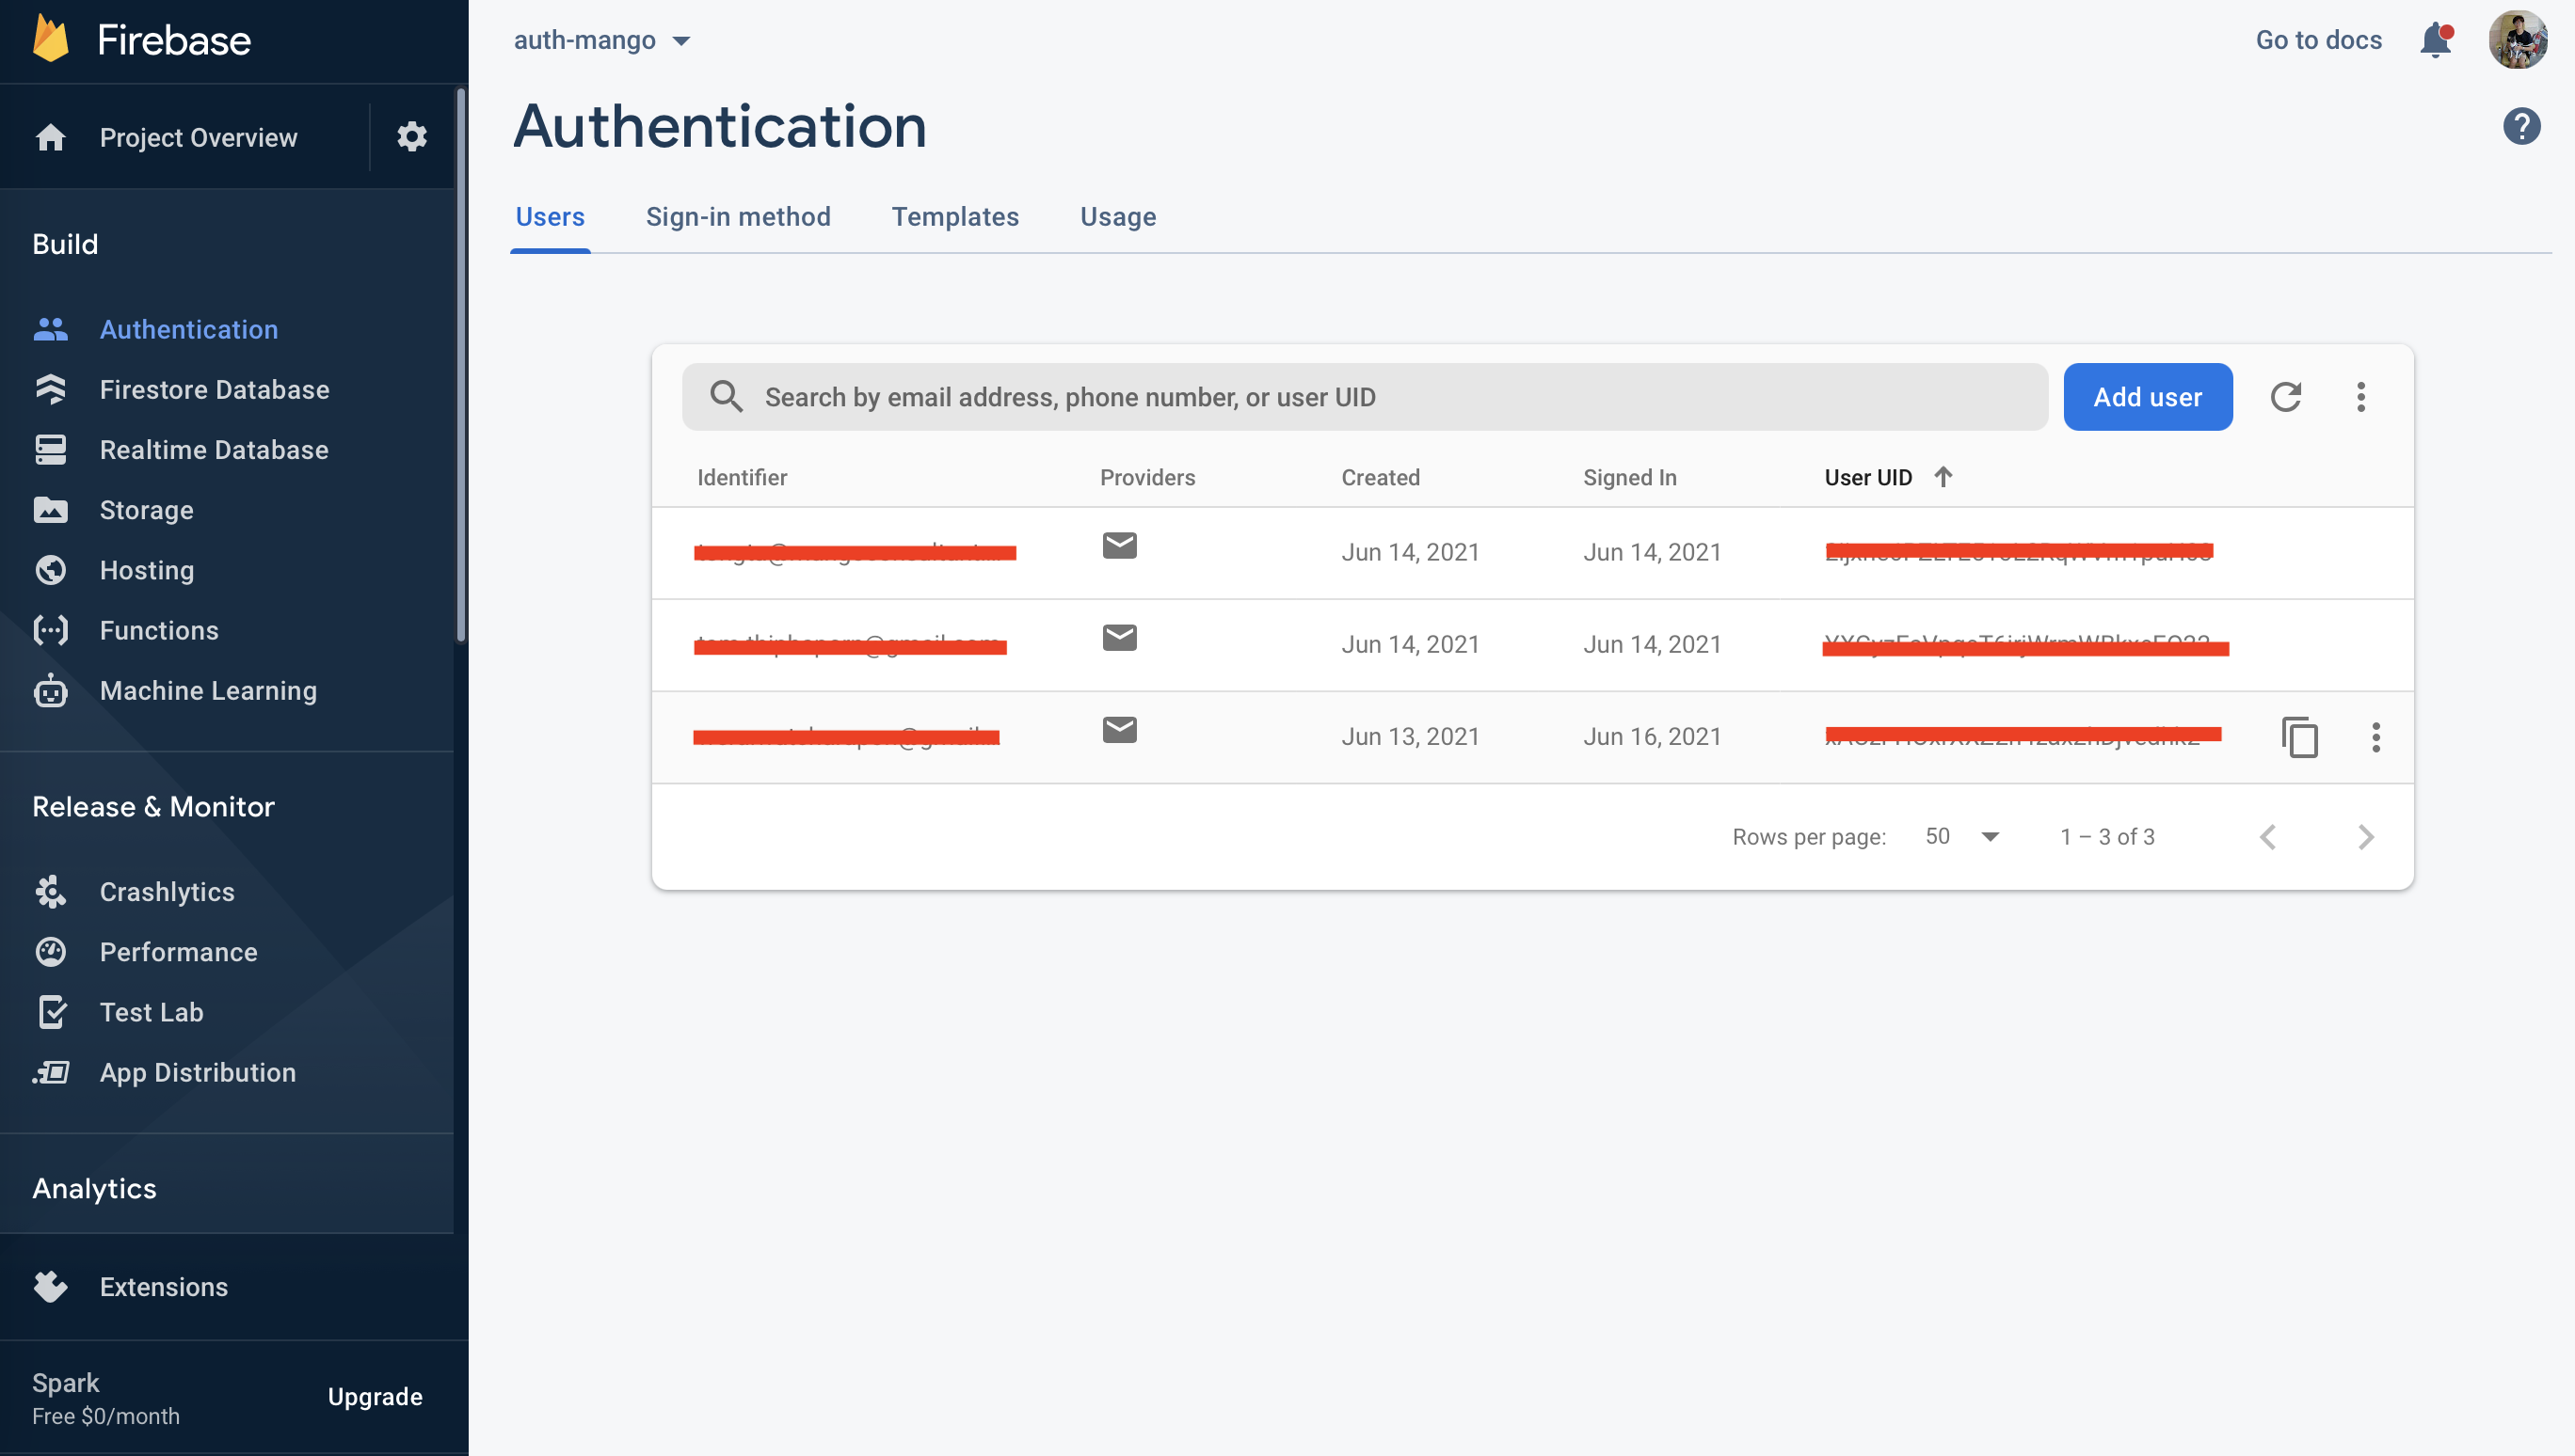
Task: Click the Realtime Database icon
Action: coord(51,449)
